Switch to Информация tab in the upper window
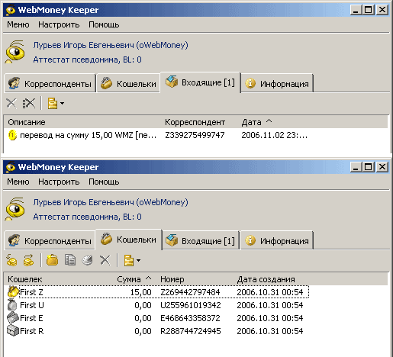This screenshot has width=393, height=357. click(277, 83)
